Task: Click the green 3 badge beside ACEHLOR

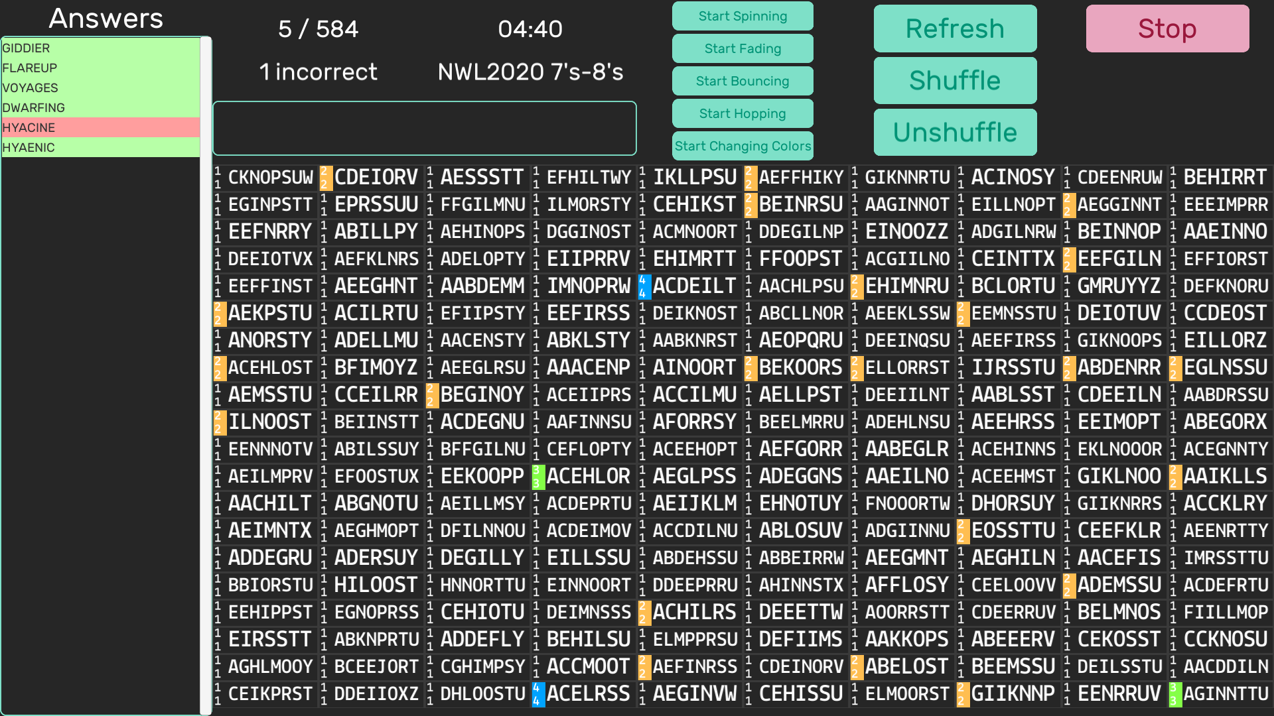Action: point(537,477)
